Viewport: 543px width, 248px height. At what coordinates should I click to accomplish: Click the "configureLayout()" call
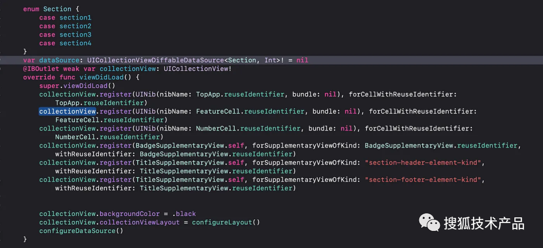click(x=226, y=222)
